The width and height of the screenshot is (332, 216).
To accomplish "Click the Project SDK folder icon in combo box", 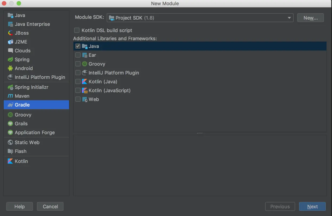I will pos(111,18).
